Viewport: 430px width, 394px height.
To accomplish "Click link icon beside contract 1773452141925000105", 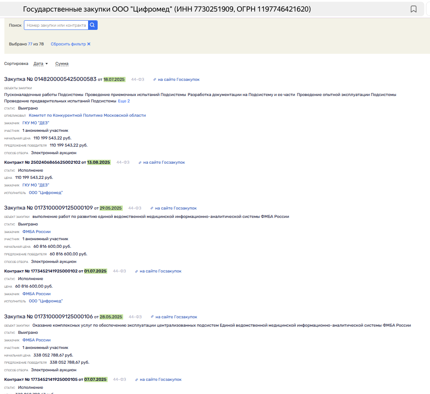I will pyautogui.click(x=137, y=380).
